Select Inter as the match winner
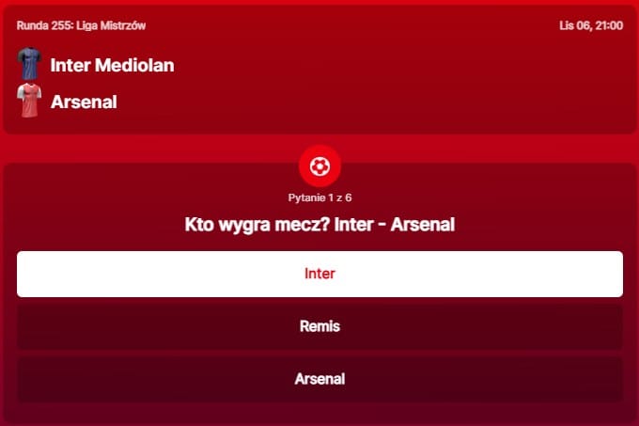The image size is (639, 426). coord(319,274)
